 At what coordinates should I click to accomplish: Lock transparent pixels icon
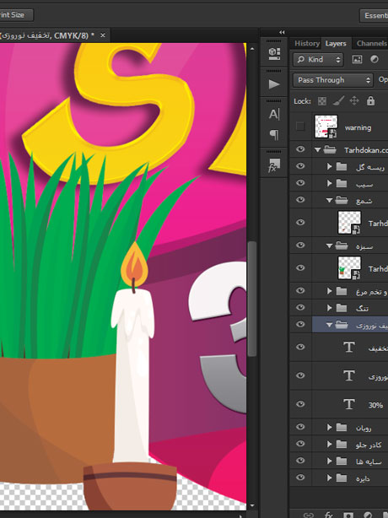point(322,101)
